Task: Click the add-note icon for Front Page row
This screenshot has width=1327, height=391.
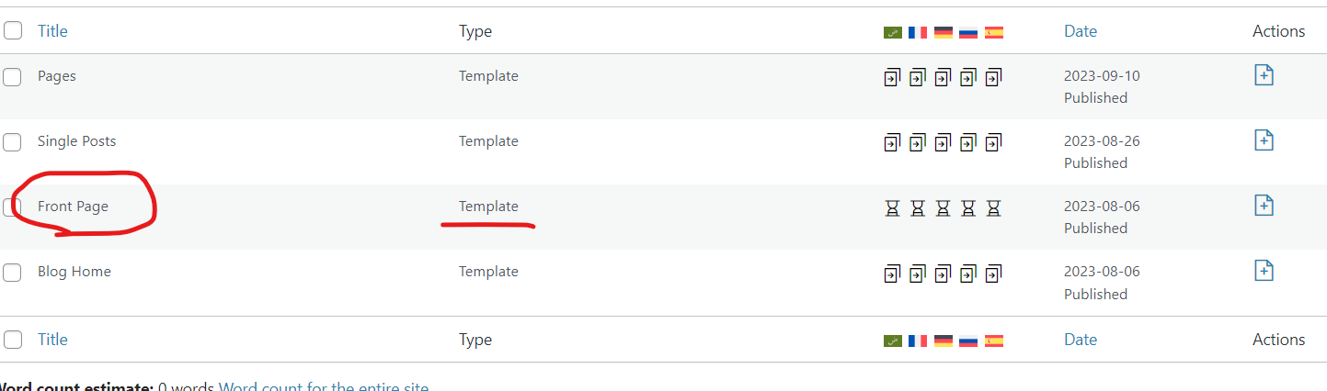Action: (1264, 206)
